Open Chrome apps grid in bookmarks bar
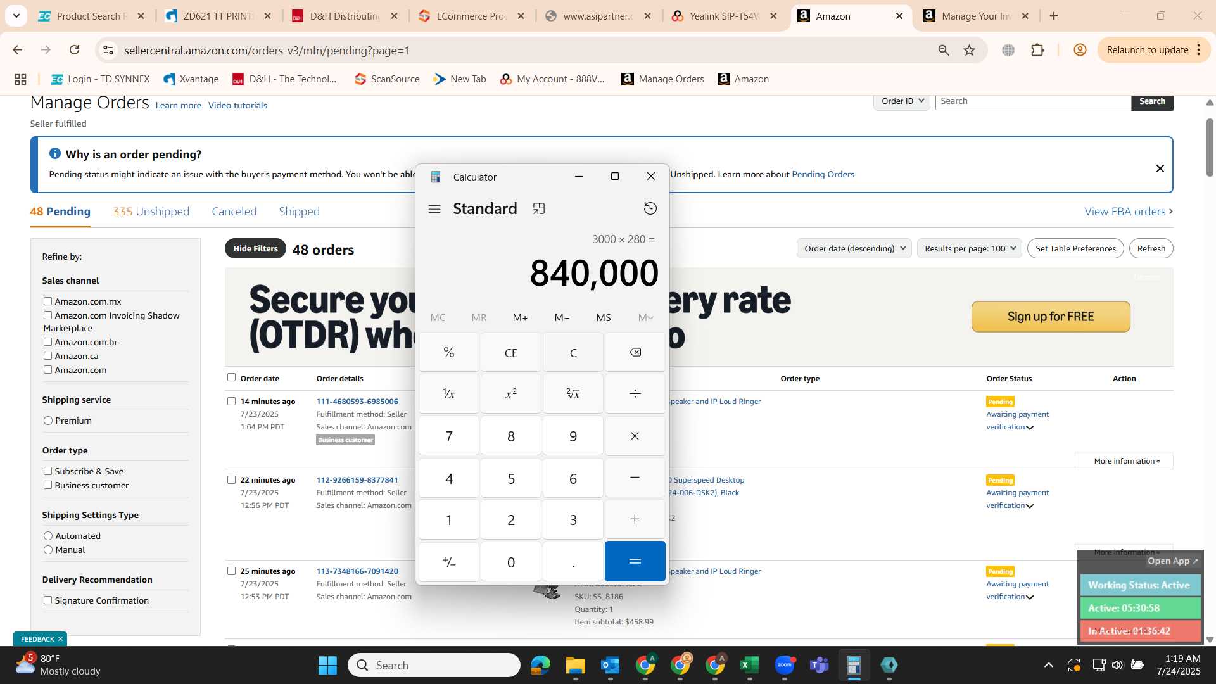This screenshot has height=684, width=1216. [x=20, y=79]
